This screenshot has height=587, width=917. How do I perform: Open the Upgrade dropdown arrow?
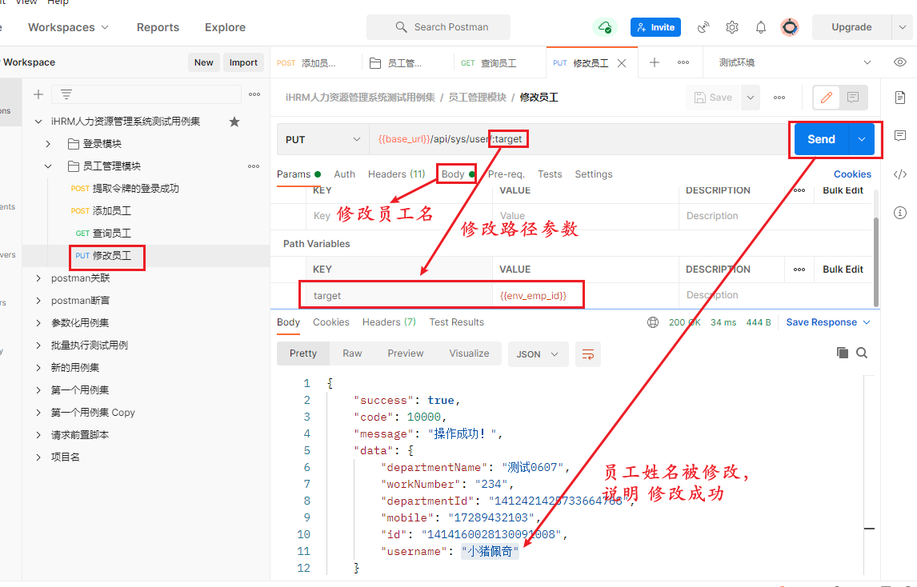903,27
